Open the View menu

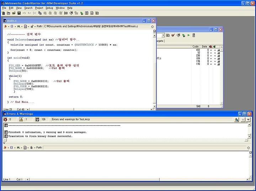[19, 8]
